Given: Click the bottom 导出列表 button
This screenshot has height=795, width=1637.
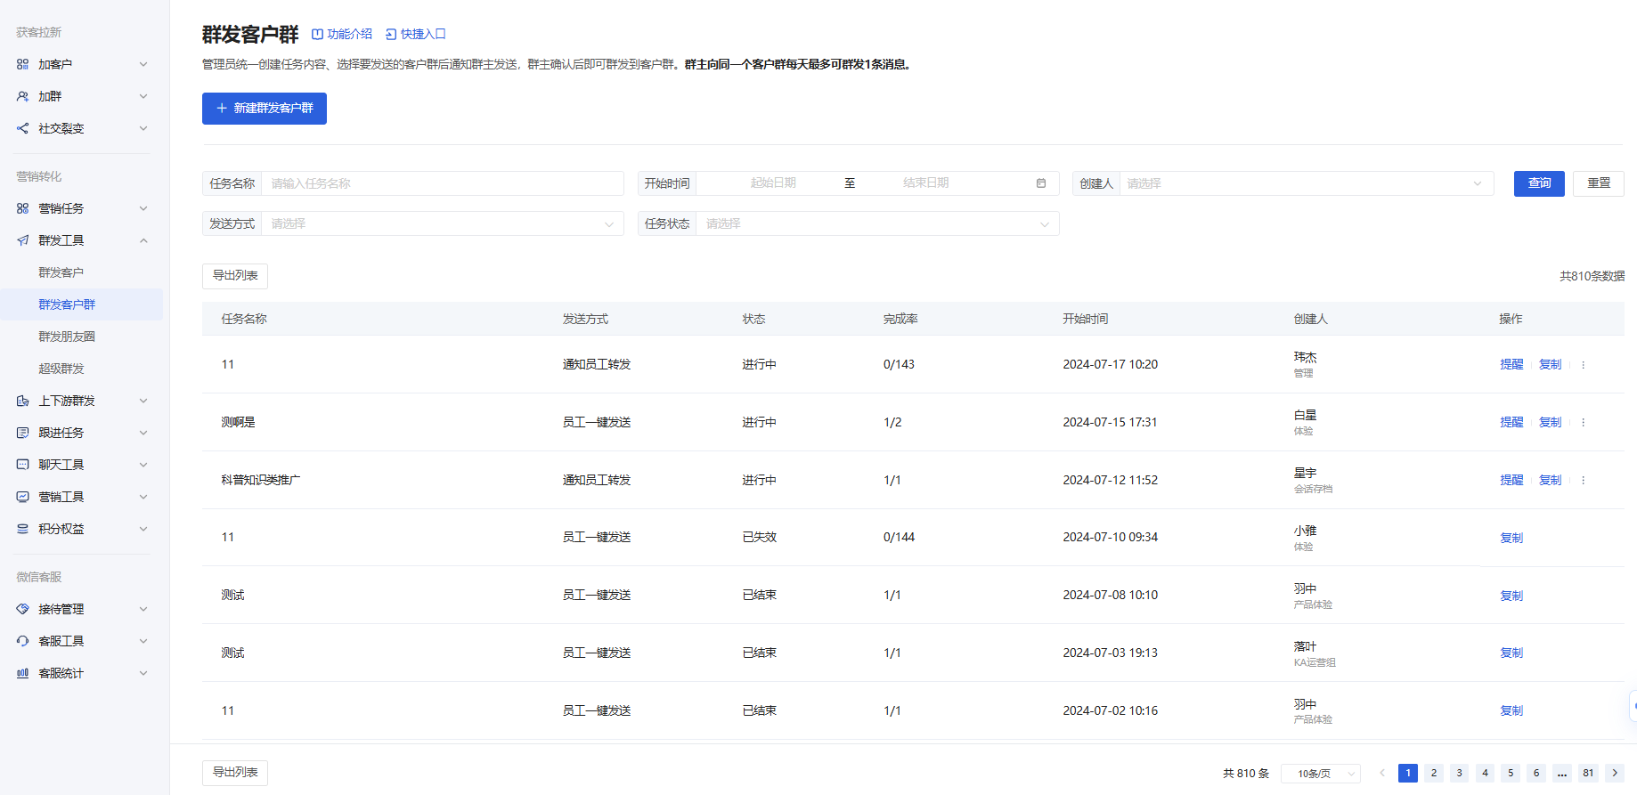Looking at the screenshot, I should tap(235, 773).
